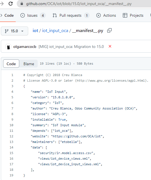The height and width of the screenshot is (180, 151).
Task: Click the website https://github.com/OCA/iot line
Action: 67,136
